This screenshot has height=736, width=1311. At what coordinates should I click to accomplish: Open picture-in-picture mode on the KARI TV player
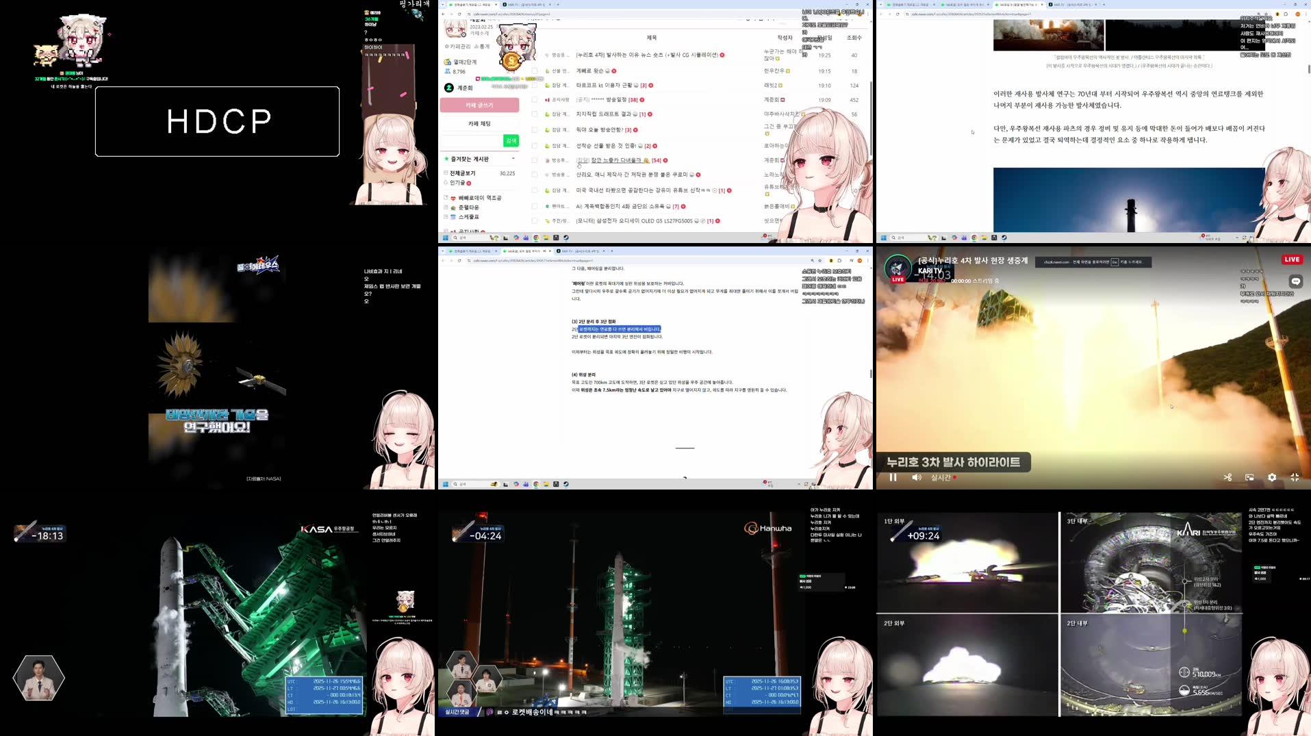(x=1251, y=477)
